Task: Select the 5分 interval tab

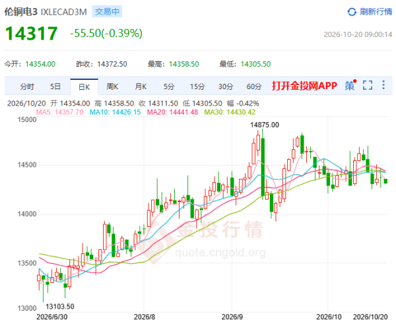Action: click(169, 86)
